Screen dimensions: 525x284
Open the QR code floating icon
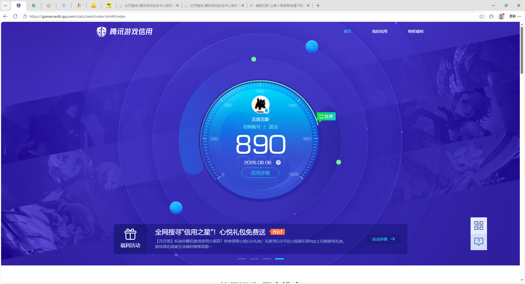point(479,226)
